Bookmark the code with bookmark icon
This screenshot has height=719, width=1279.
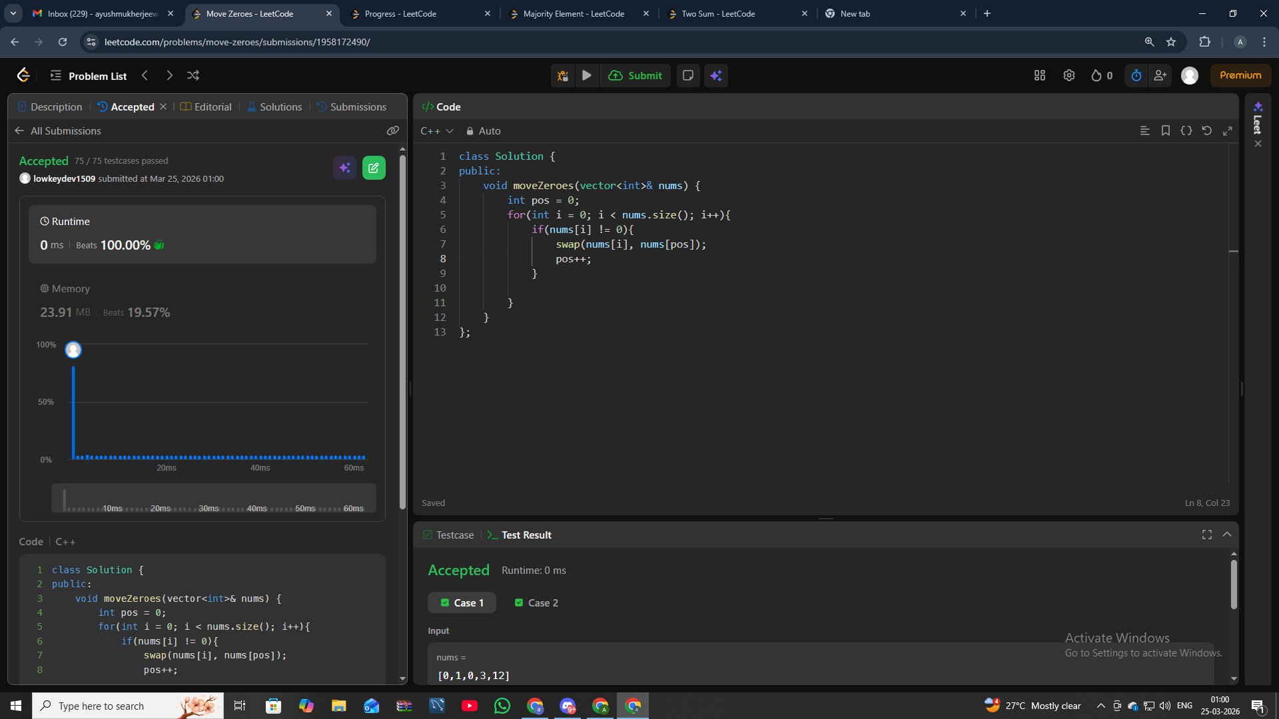point(1165,131)
